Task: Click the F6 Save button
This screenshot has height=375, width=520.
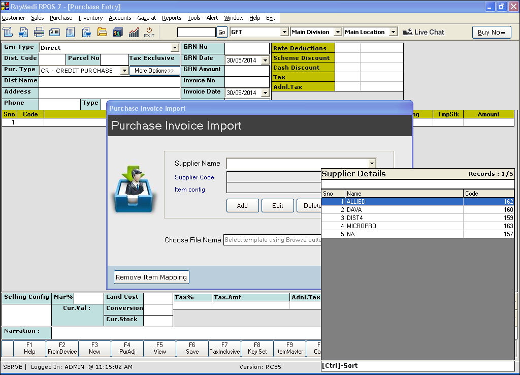Action: point(192,349)
